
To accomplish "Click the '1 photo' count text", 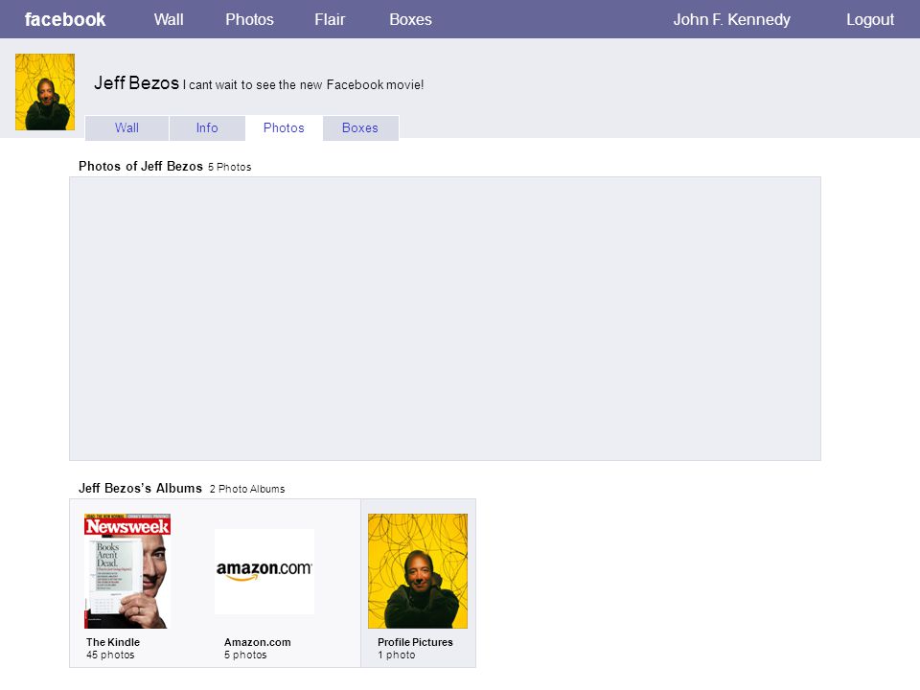I will click(397, 655).
